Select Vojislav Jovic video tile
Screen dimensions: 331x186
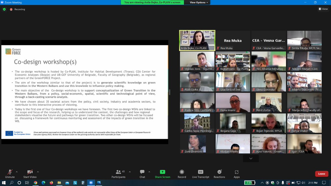pos(197,61)
